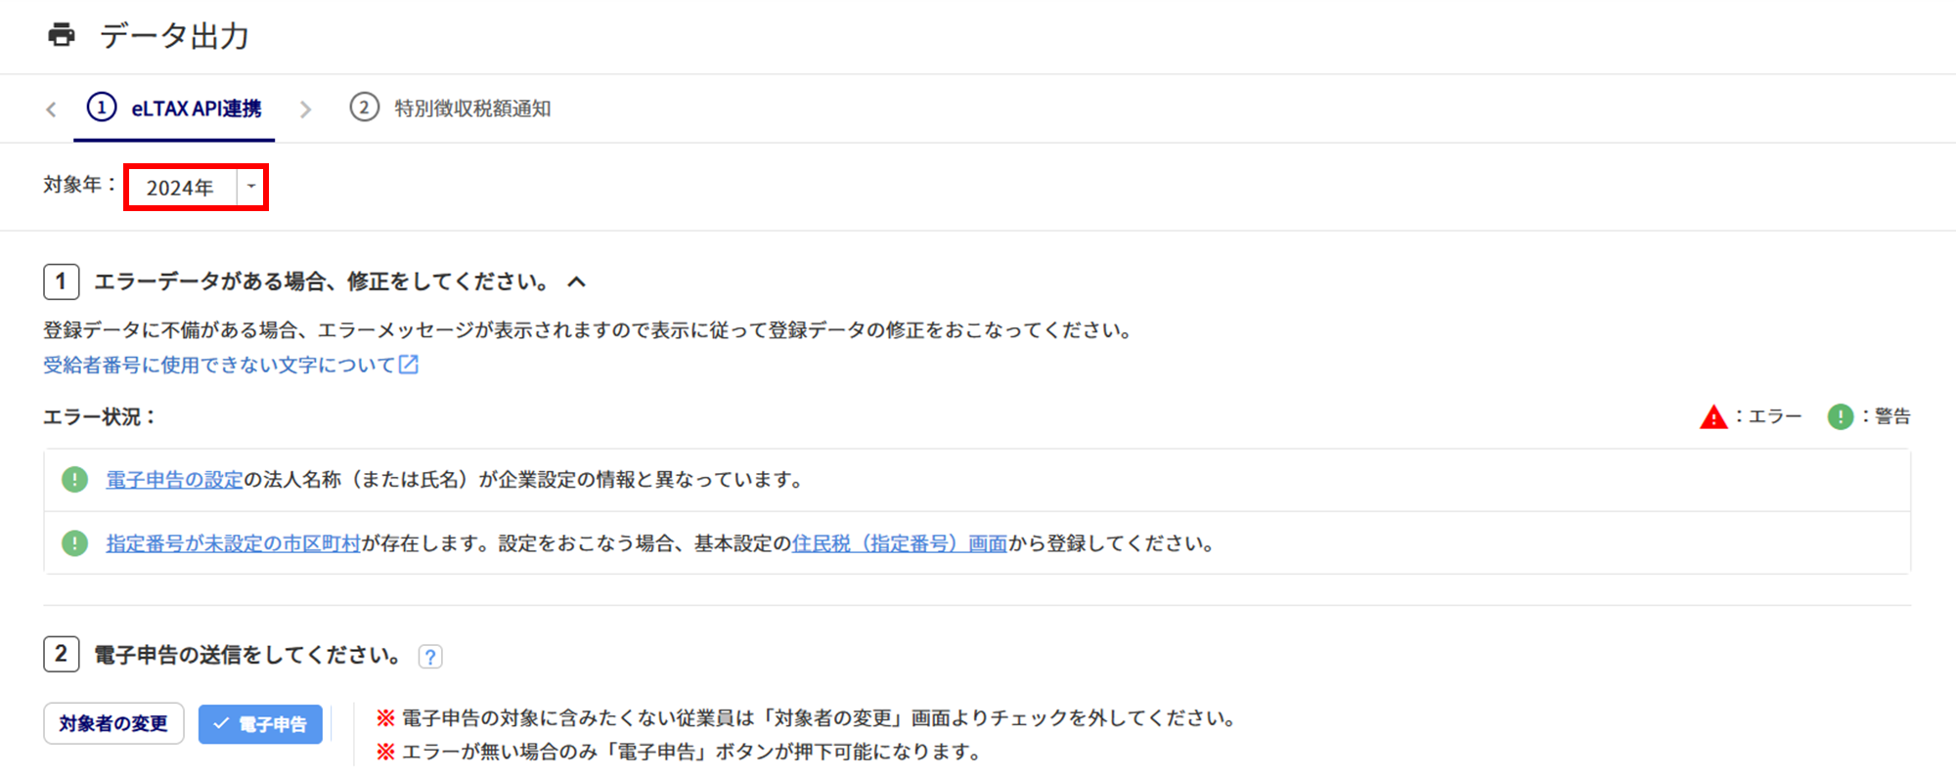Click the help question mark icon near 電子申告の送信

coord(430,657)
